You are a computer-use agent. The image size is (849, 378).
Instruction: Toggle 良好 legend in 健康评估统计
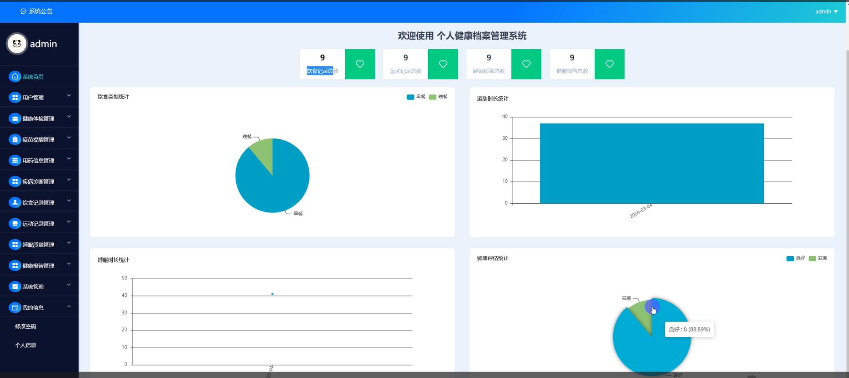coord(796,258)
